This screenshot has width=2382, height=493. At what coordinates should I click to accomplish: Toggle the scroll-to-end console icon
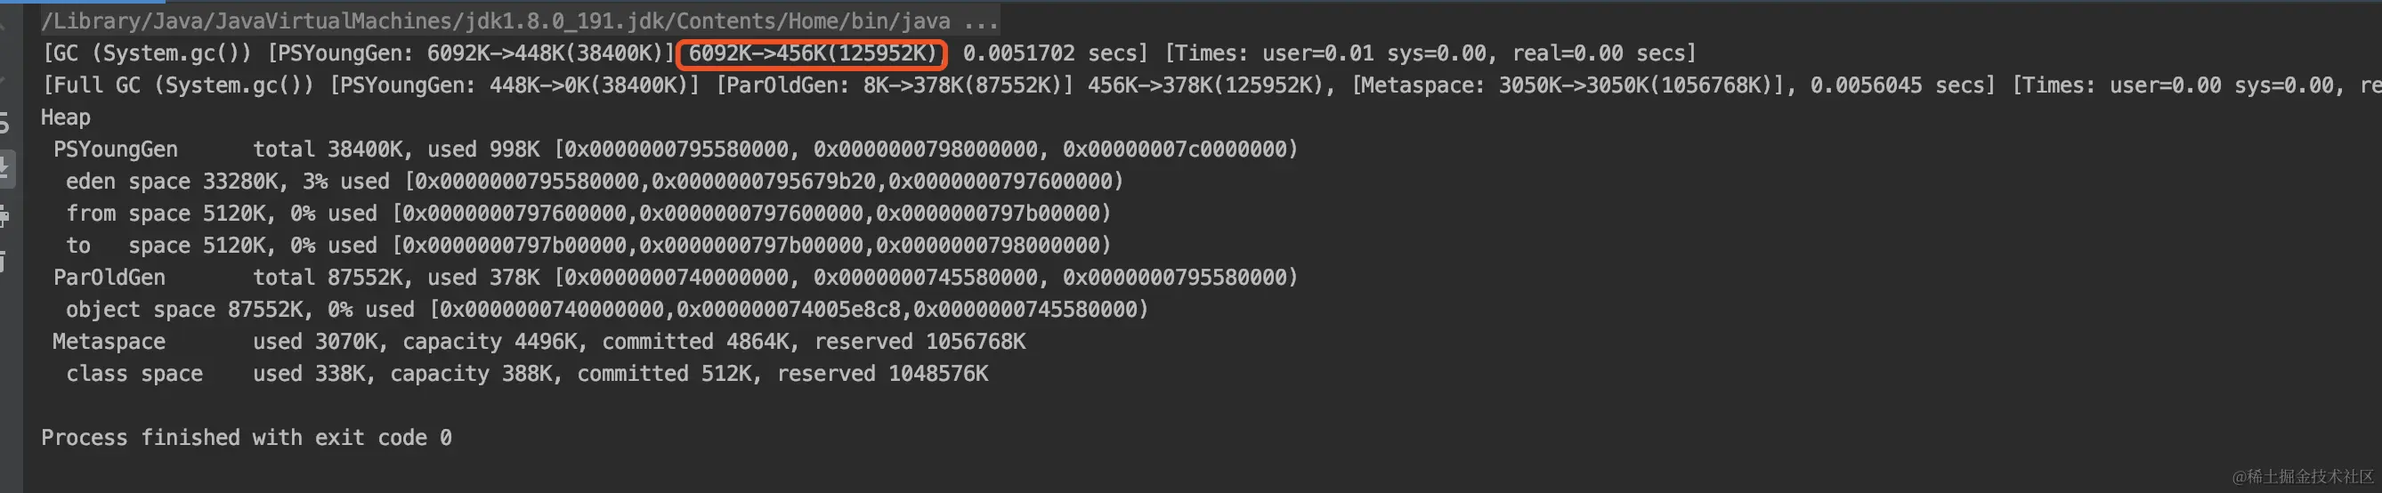6,168
